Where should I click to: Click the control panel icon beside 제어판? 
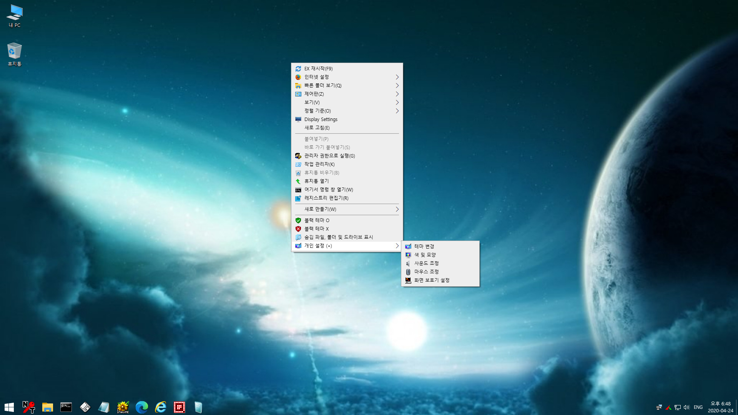coord(298,94)
